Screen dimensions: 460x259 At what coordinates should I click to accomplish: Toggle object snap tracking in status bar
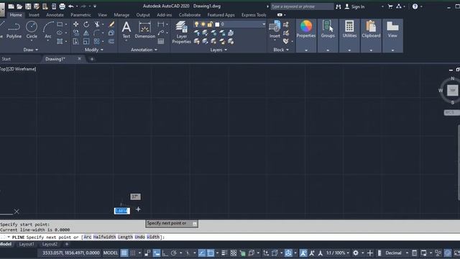click(x=202, y=253)
